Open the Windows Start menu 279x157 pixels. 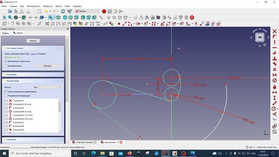4,153
